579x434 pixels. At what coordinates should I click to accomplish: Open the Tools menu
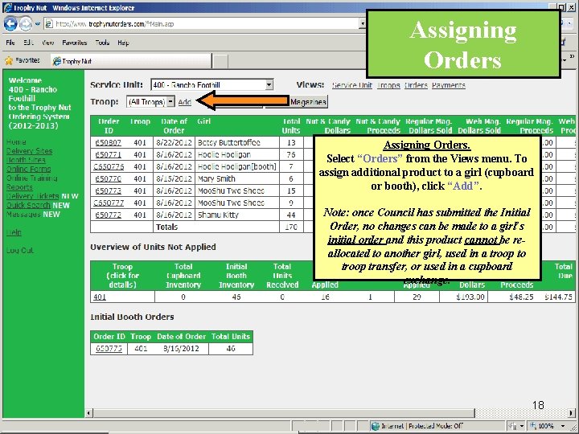[102, 43]
